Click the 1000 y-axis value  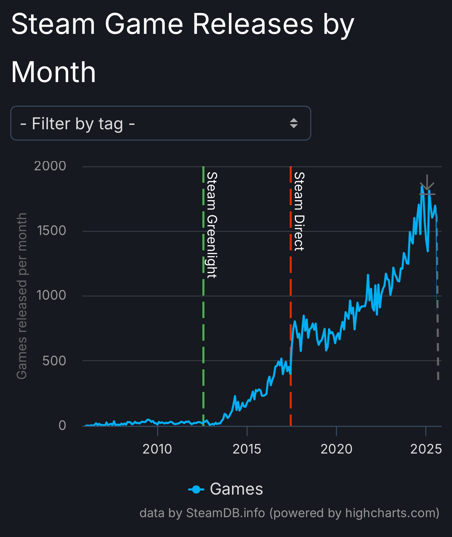click(x=51, y=295)
